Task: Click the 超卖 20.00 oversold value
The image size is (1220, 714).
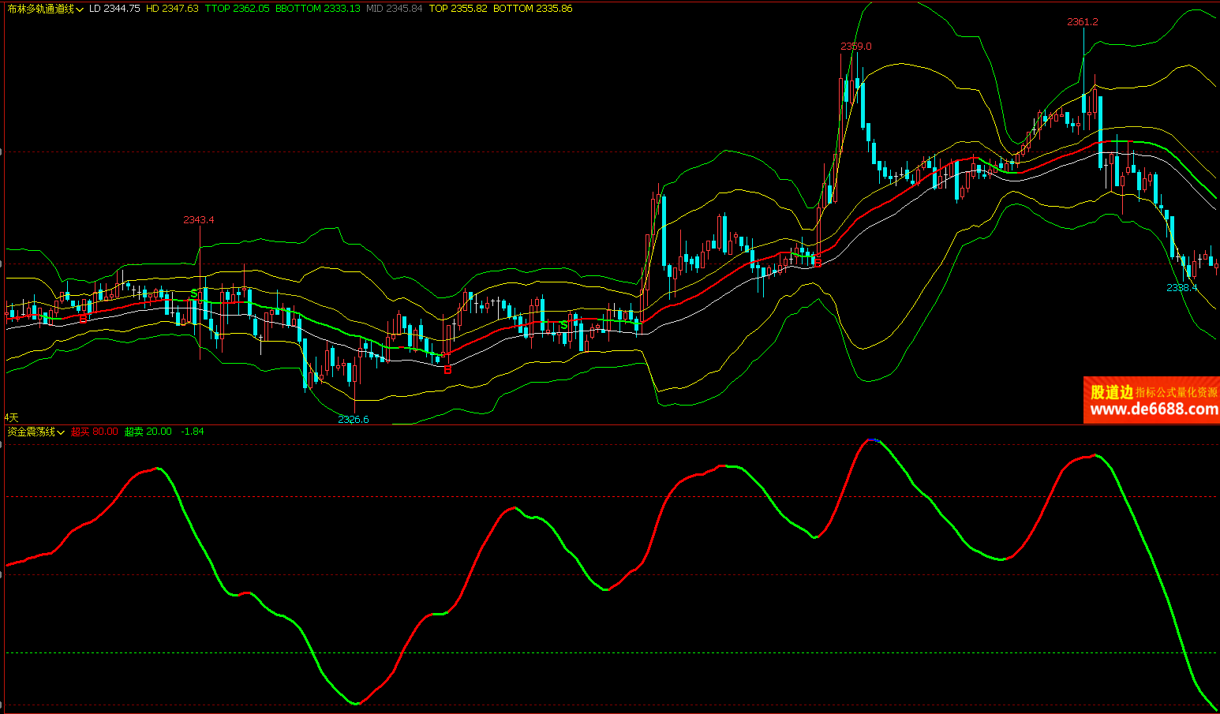Action: pos(148,432)
